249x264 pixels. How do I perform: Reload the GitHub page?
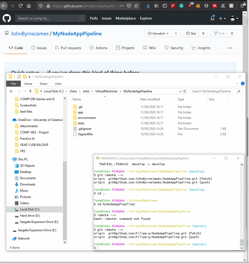click(x=21, y=6)
